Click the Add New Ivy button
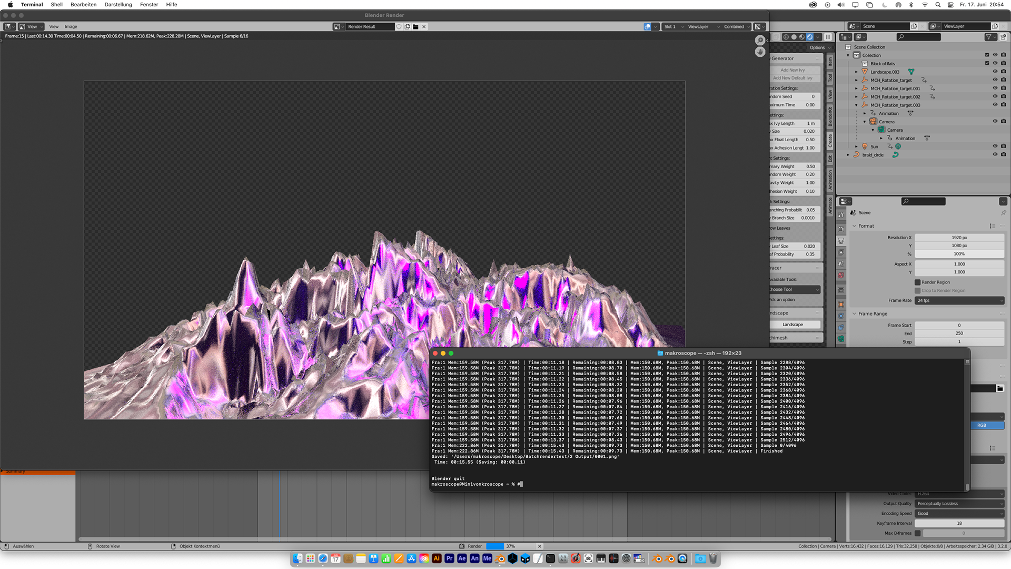 pos(792,70)
